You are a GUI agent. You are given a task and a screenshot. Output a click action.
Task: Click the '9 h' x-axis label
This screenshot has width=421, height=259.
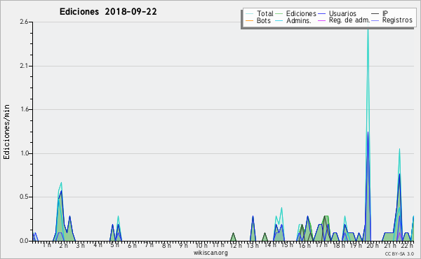(x=183, y=246)
